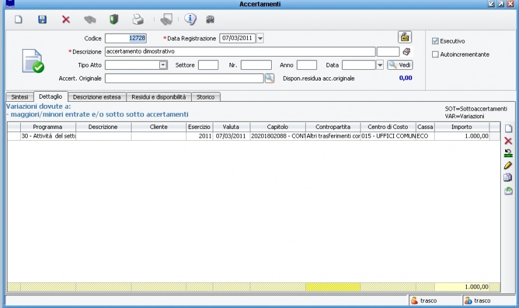Expand the Tipo Atto dropdown

point(163,65)
